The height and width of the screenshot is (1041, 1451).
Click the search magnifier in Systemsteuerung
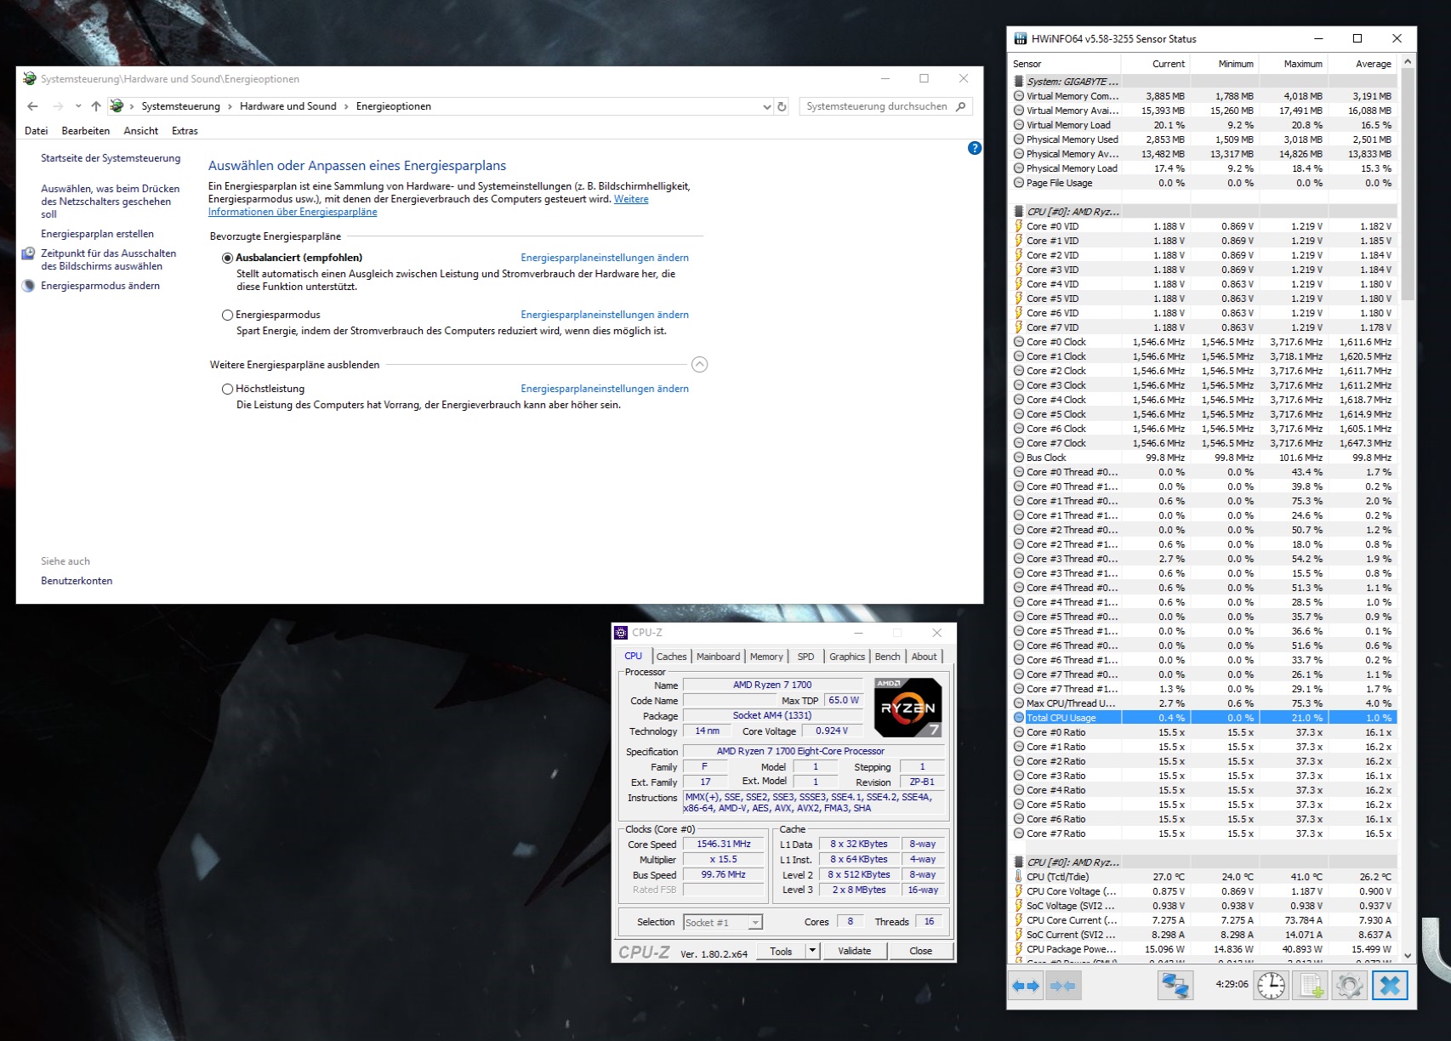tap(961, 106)
